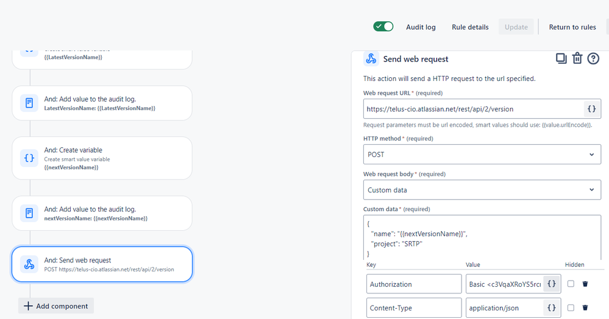Click the webhook icon on Send web request step
This screenshot has height=319, width=609.
tap(29, 264)
